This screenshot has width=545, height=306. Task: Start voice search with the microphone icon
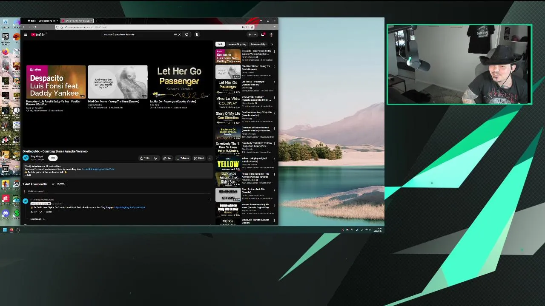[x=197, y=34]
